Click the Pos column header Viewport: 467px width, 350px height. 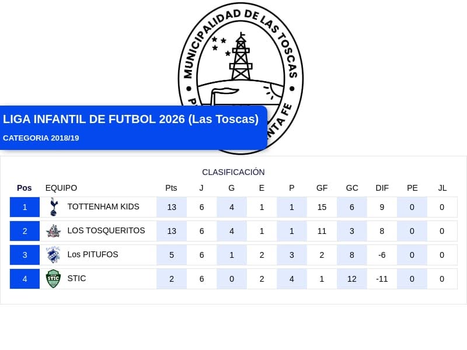click(25, 188)
